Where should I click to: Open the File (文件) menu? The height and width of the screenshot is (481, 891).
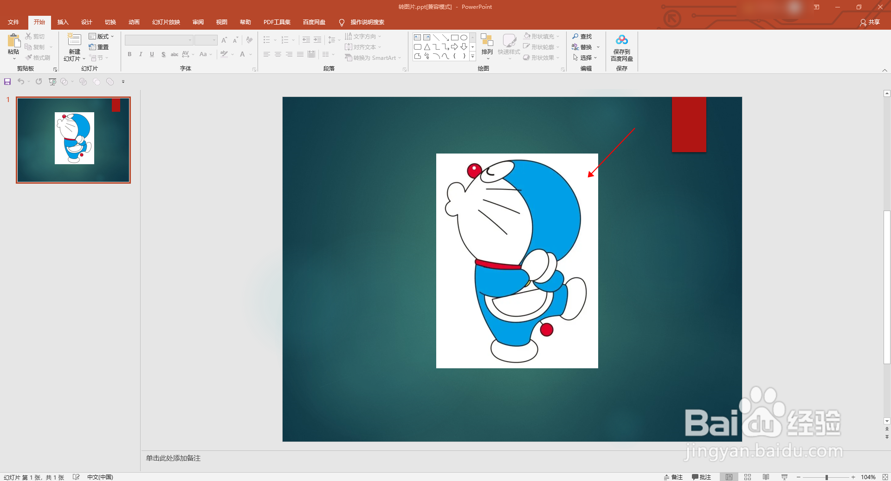[x=13, y=22]
